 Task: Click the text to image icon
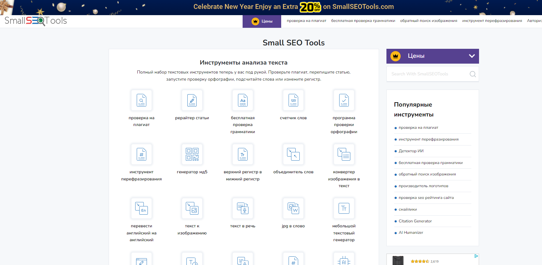(x=192, y=208)
